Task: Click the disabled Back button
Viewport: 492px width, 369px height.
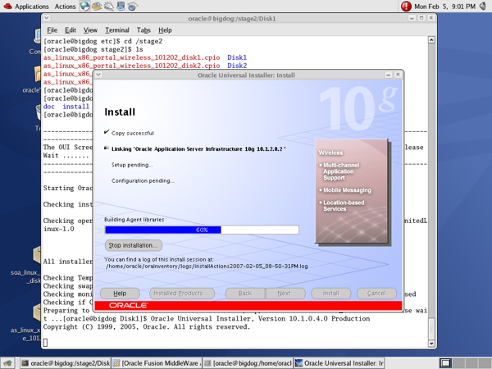Action: coord(245,294)
